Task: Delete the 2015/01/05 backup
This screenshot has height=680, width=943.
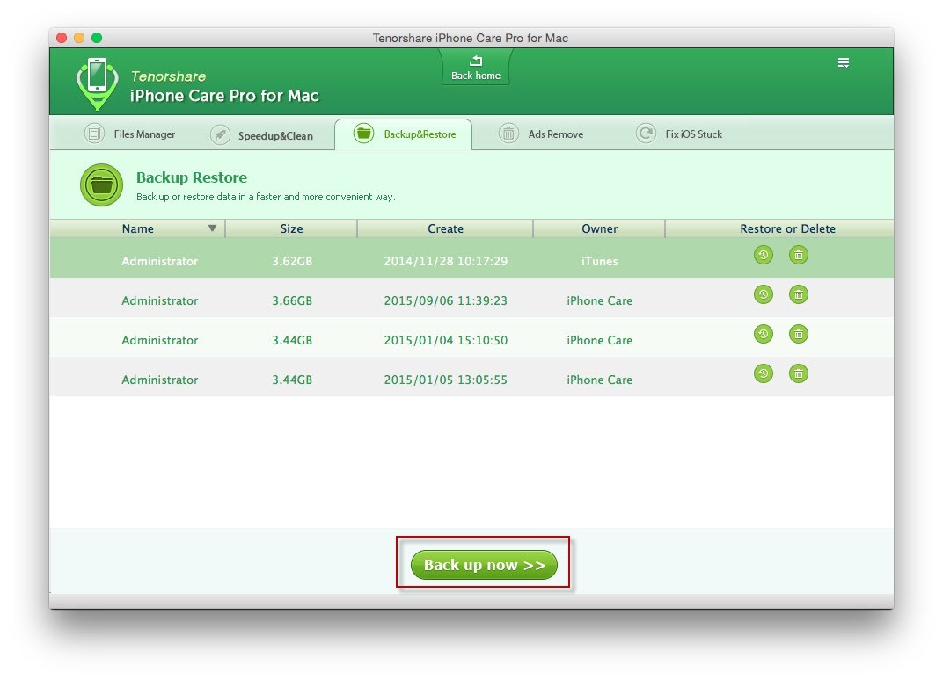Action: (x=798, y=374)
